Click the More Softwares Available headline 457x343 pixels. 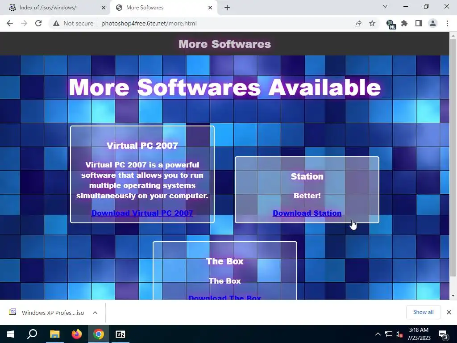225,87
